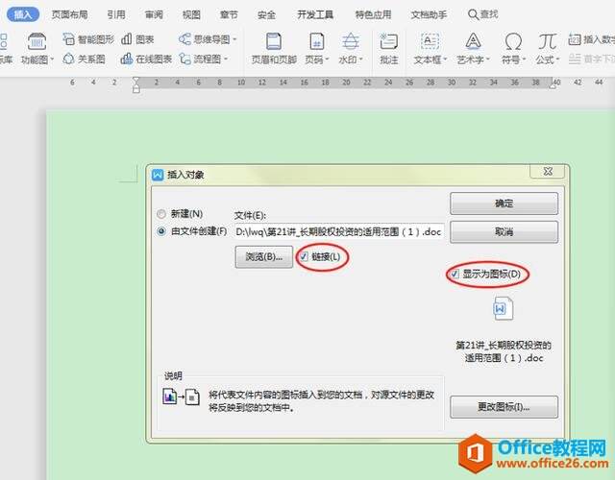Image resolution: width=615 pixels, height=480 pixels.
Task: Switch to the 页面布局 tab
Action: (x=70, y=15)
